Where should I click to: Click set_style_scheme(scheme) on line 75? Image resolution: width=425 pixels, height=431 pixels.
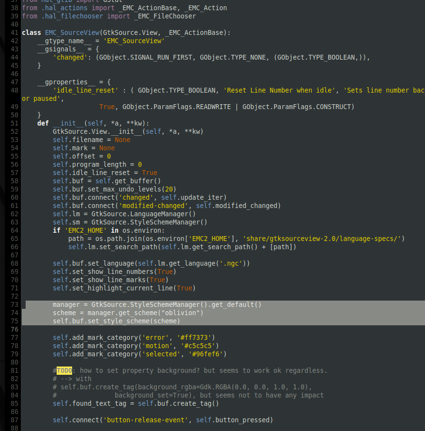134,321
